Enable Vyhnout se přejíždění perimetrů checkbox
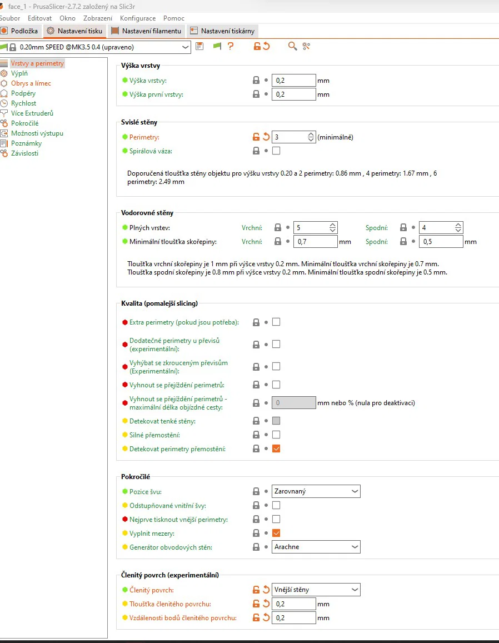 click(x=276, y=385)
